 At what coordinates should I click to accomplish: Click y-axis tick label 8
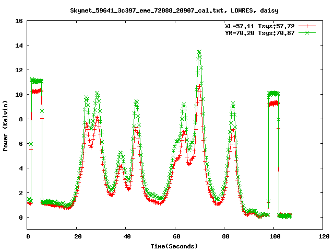click(21, 119)
